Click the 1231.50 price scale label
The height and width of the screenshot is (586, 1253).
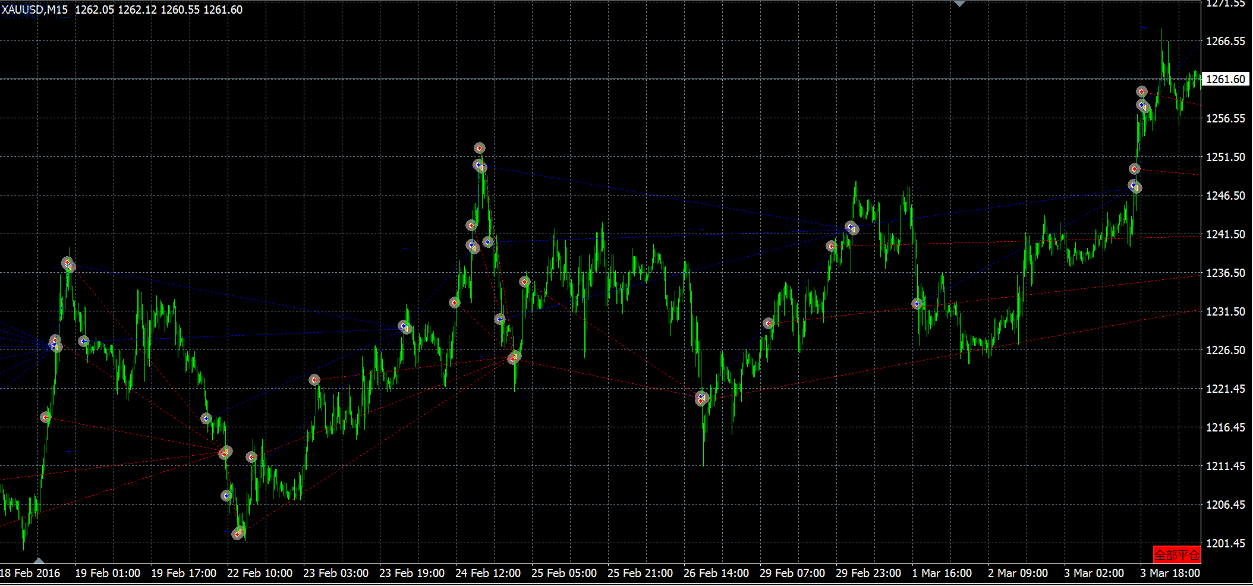pyautogui.click(x=1226, y=311)
